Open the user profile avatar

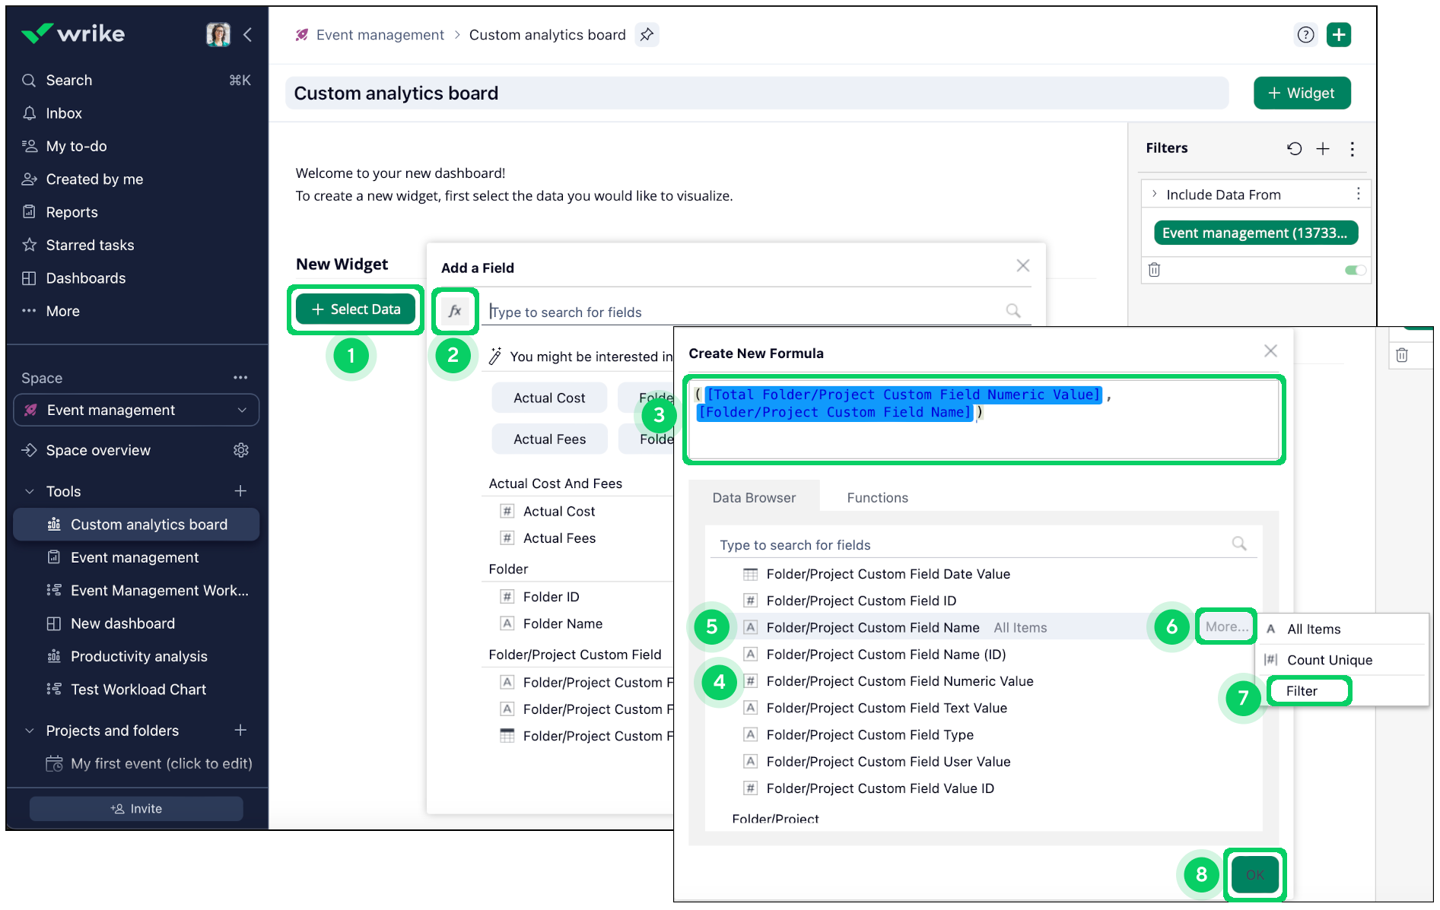click(x=218, y=34)
